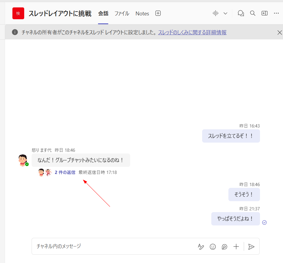Screen dimensions: 283x263
Task: Open the threads conversation bubbles icon
Action: click(x=241, y=13)
